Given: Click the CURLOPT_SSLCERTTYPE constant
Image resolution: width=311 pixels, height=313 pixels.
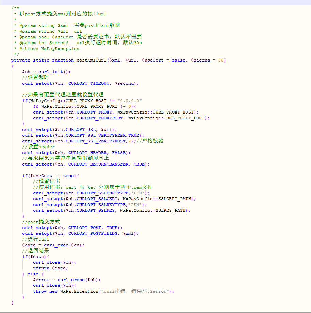Looking at the screenshot, I should [102, 193].
